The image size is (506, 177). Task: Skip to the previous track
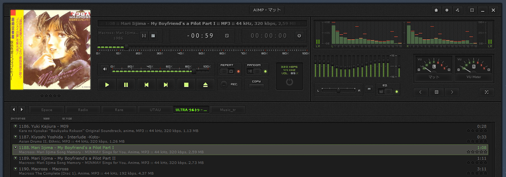(146, 85)
